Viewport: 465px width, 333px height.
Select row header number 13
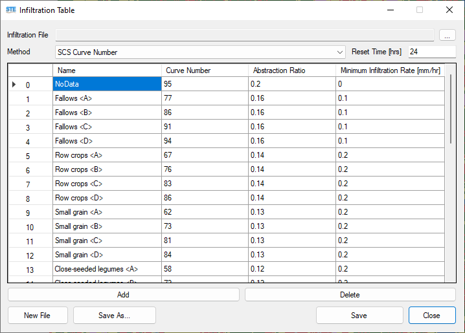click(x=30, y=269)
